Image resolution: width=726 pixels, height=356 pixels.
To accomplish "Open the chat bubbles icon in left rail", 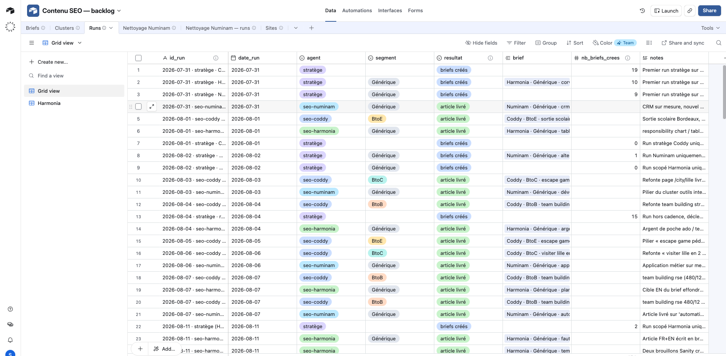I will [10, 324].
